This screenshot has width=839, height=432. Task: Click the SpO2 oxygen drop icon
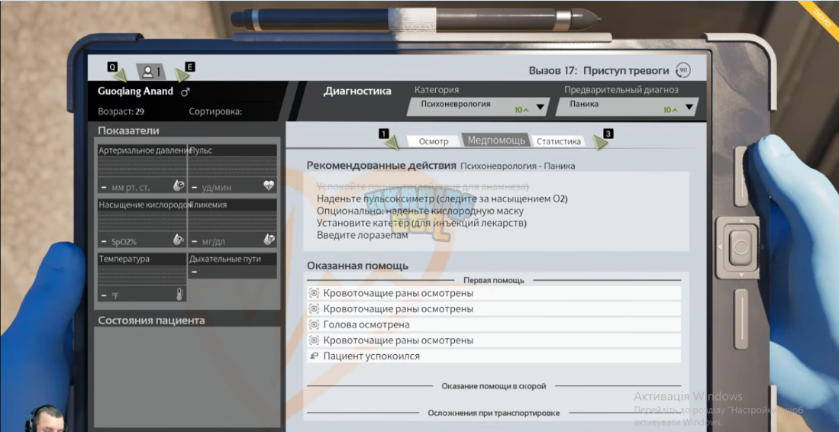click(179, 240)
